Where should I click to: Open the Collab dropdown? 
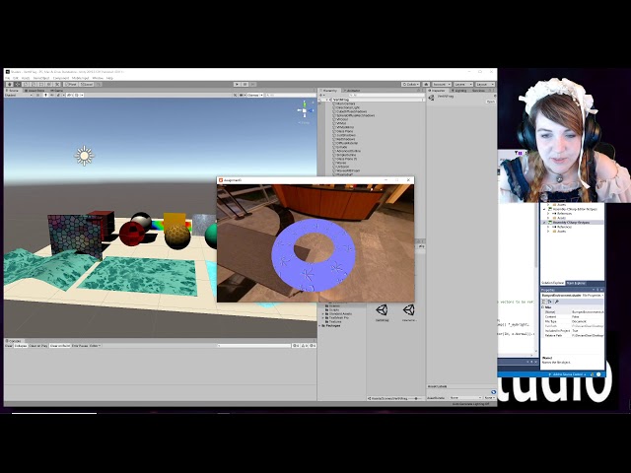(x=411, y=84)
